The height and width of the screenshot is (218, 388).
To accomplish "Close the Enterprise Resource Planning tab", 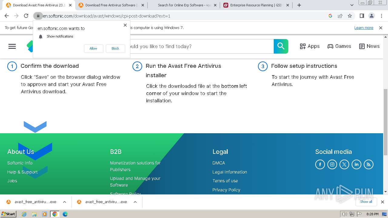I will [288, 5].
